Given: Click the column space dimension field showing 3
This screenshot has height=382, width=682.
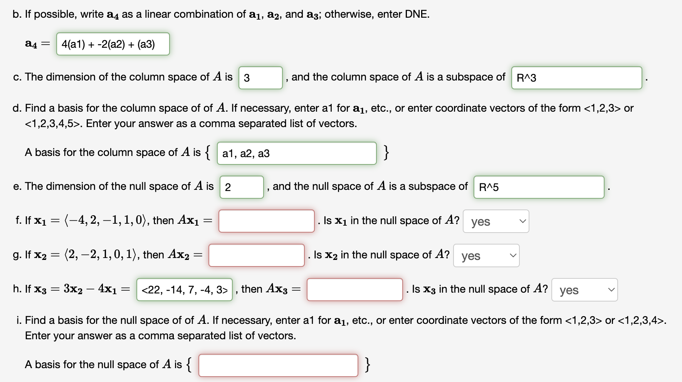Looking at the screenshot, I should 260,77.
